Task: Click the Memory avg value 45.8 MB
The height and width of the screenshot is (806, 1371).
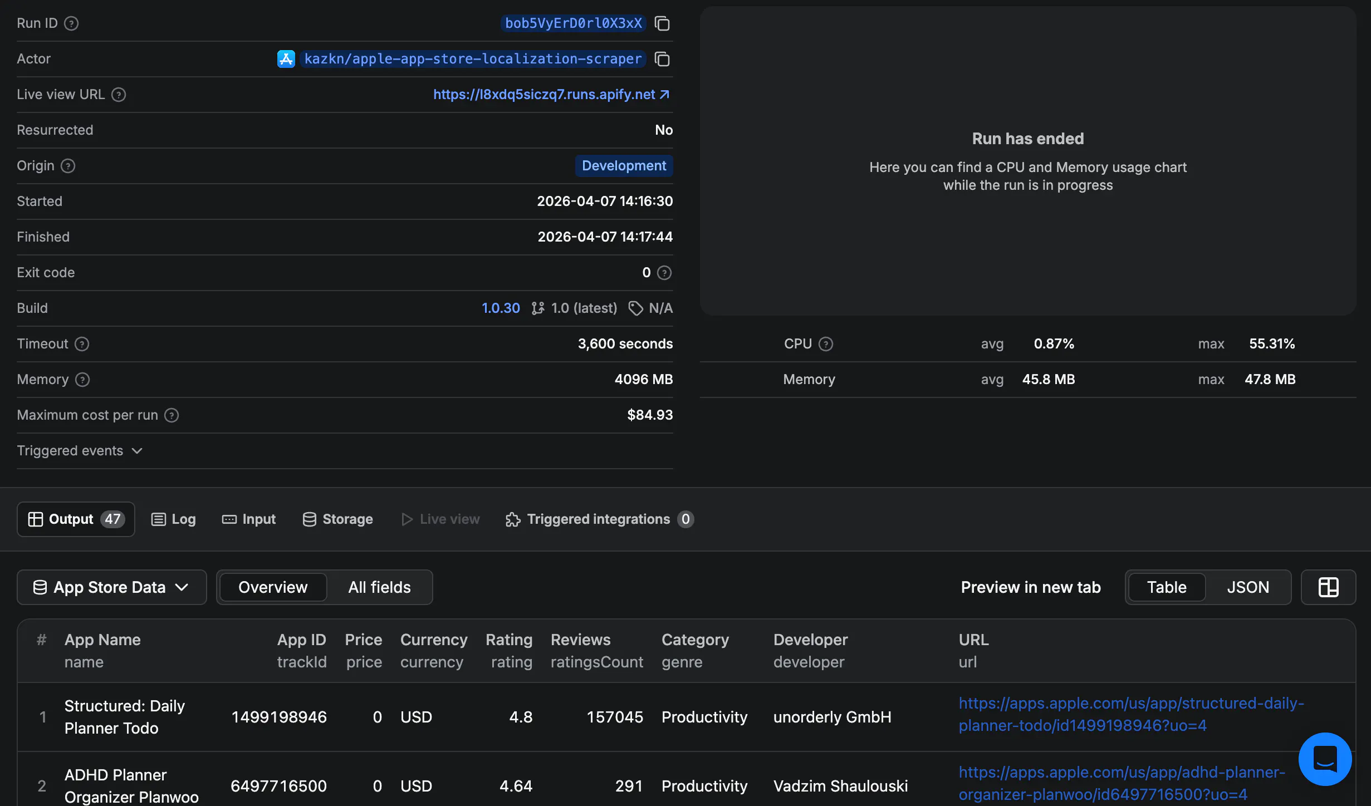Action: (1049, 380)
